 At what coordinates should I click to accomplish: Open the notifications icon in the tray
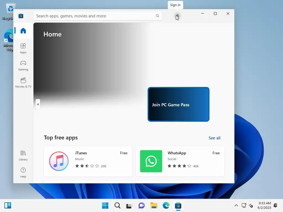(276, 205)
